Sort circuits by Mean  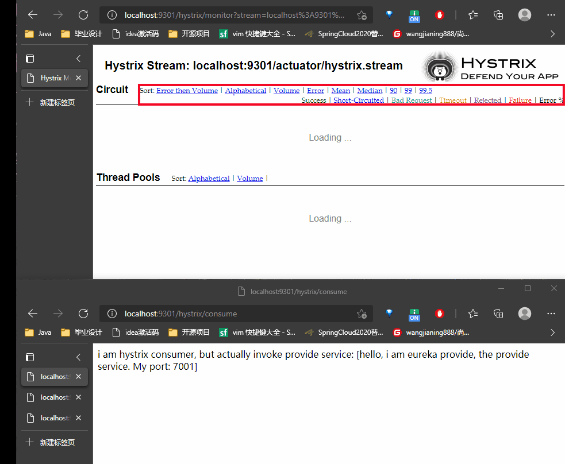[x=340, y=91]
